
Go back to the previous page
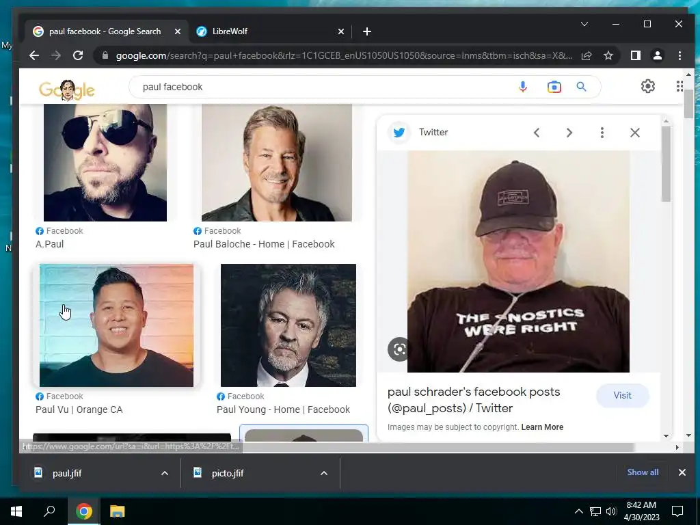34,55
